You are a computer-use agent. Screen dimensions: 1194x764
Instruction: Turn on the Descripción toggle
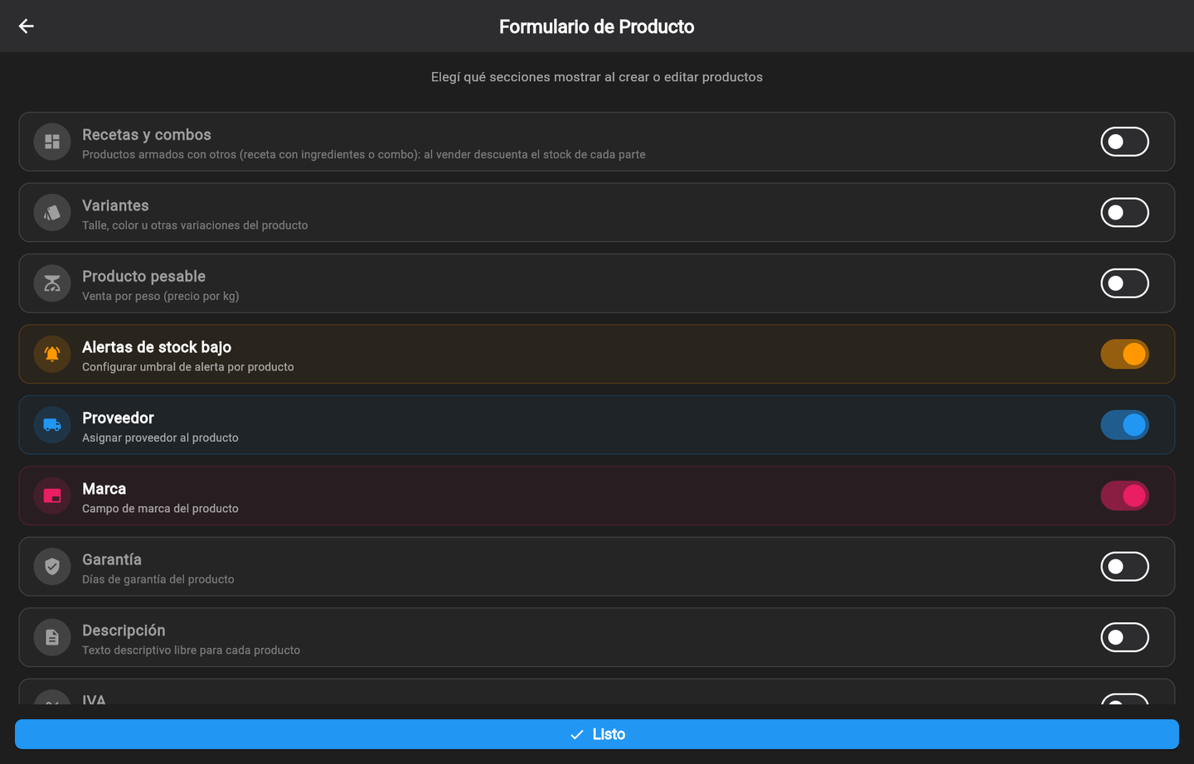pos(1124,638)
